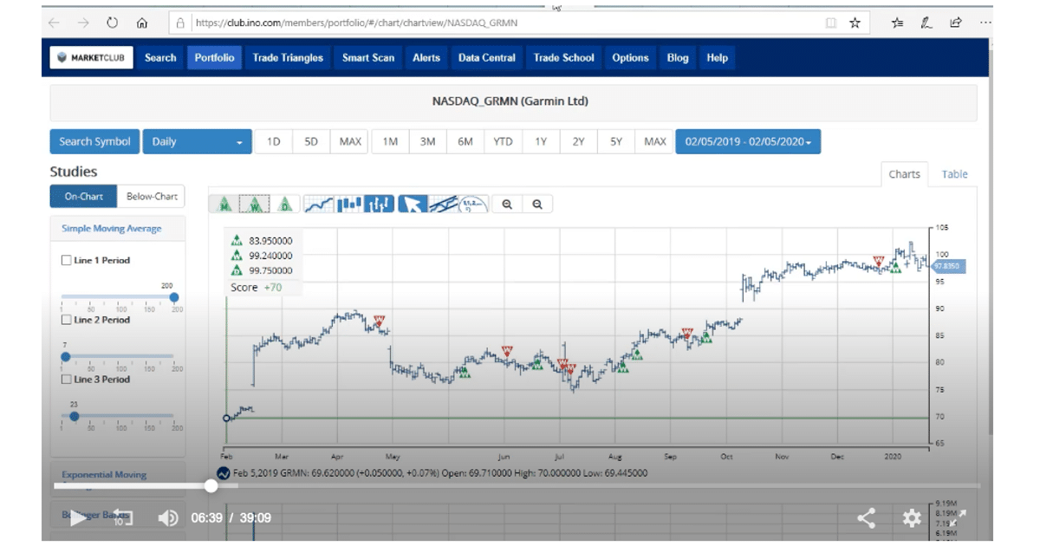Viewport: 1040px width, 546px height.
Task: Open the Help menu
Action: pyautogui.click(x=718, y=58)
